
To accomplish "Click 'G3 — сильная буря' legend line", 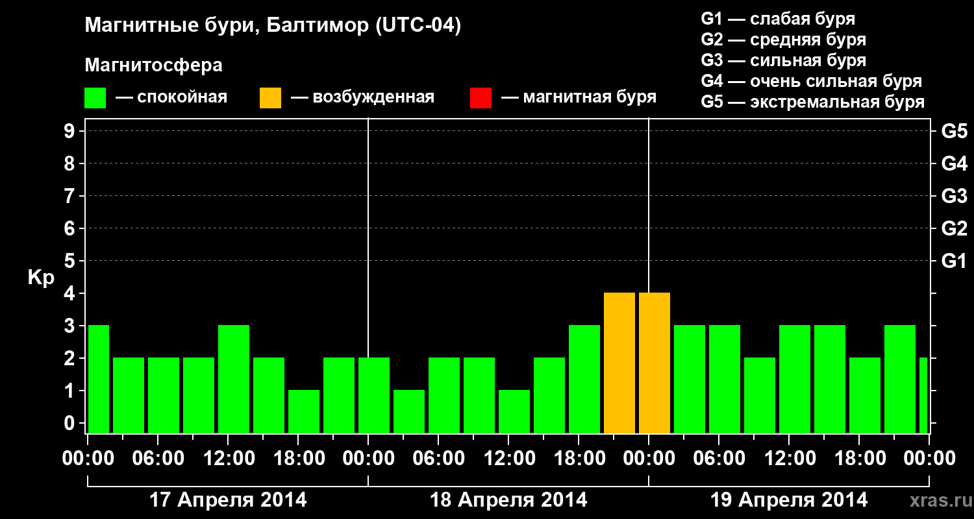I will click(783, 60).
